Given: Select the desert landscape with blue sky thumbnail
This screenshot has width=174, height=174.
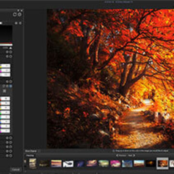Looking at the screenshot, I should pos(139,163).
